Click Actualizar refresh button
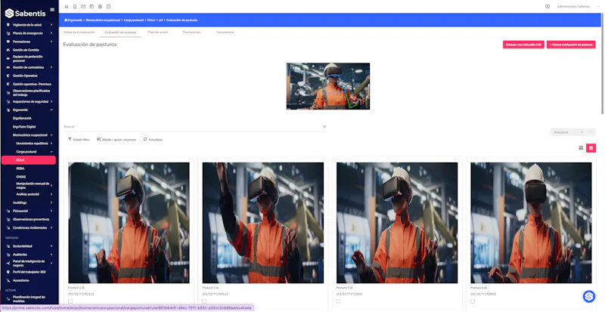This screenshot has height=312, width=605. [153, 140]
